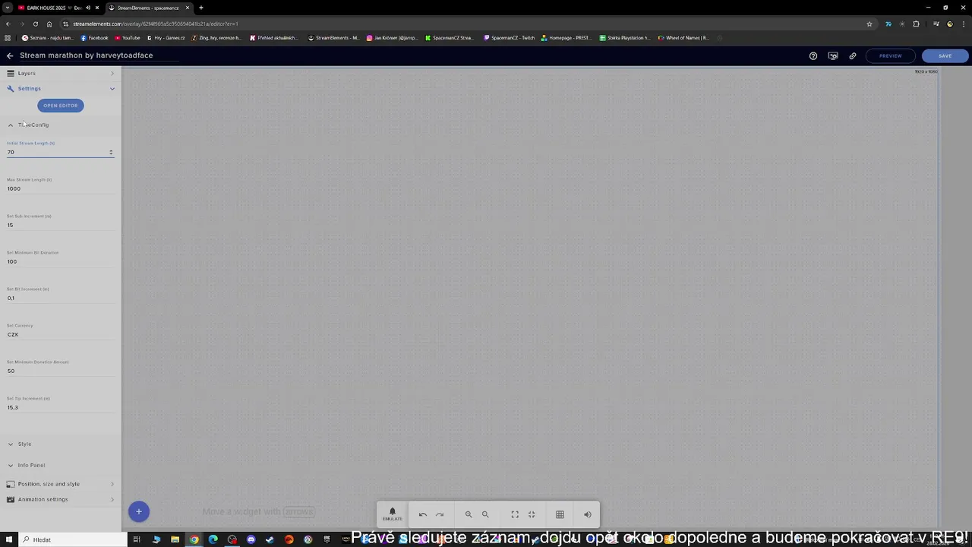
Task: Expand Position, size and style section
Action: click(x=61, y=484)
